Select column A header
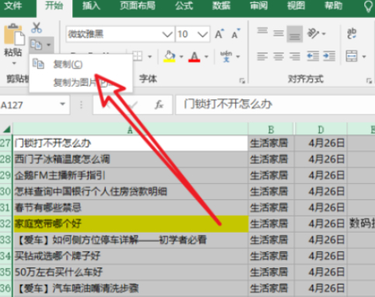This screenshot has height=297, width=375. (x=130, y=130)
